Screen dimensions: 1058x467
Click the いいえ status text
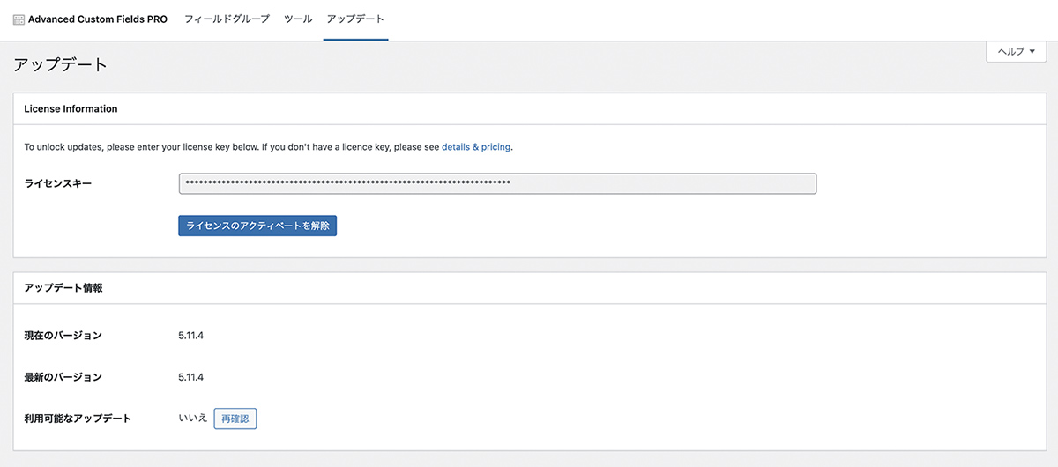pos(193,419)
